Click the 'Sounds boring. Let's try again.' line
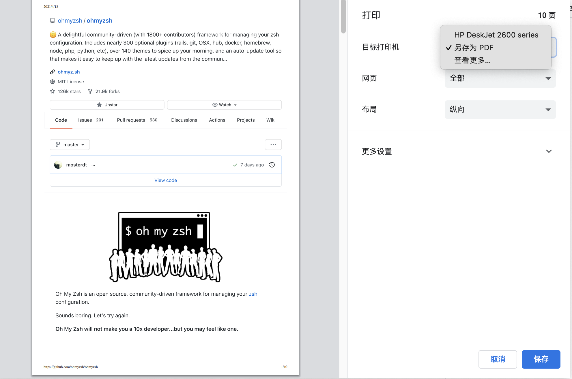This screenshot has width=572, height=379. coord(93,316)
